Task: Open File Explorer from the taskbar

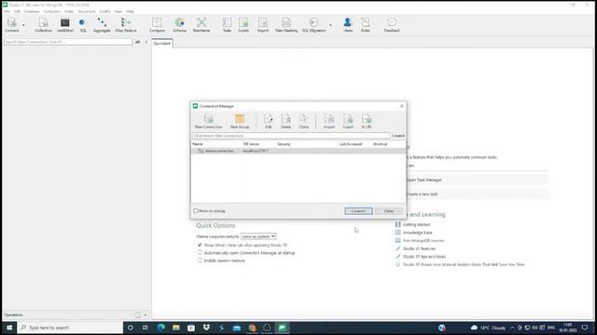Action: click(x=176, y=328)
